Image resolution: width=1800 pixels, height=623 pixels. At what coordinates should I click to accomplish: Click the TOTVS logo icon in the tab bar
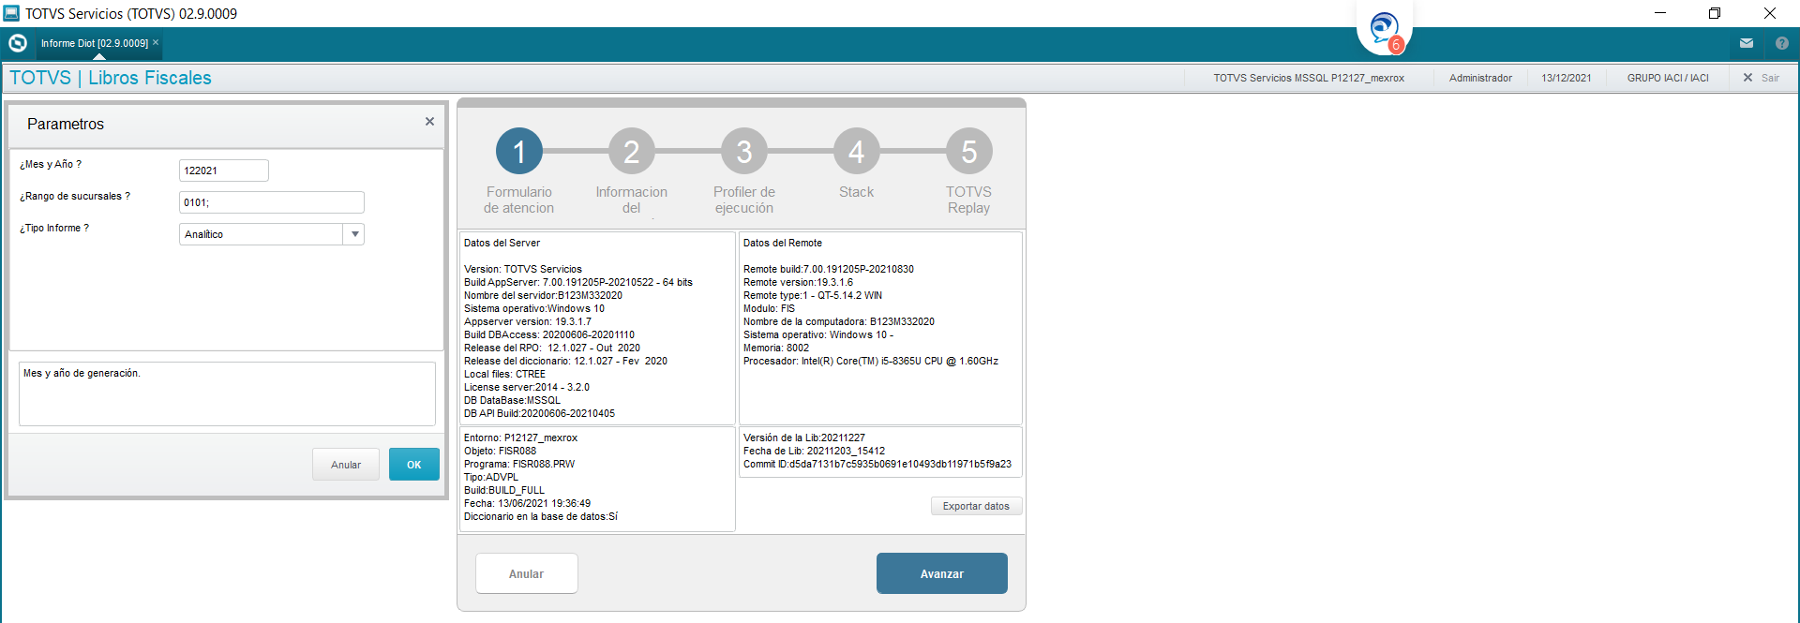tap(18, 43)
